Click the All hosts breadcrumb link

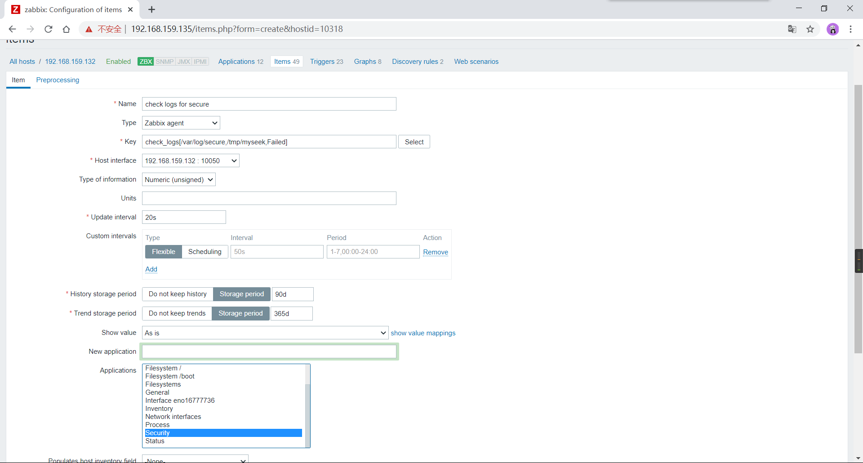(22, 62)
